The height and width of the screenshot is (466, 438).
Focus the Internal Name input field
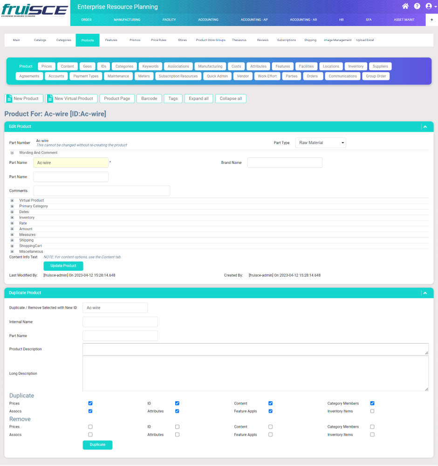click(x=120, y=322)
